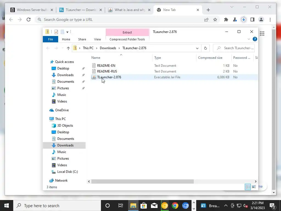Screen dimensions: 281x211
Task: Open Microsoft Store from the taskbar
Action: [x=144, y=206]
